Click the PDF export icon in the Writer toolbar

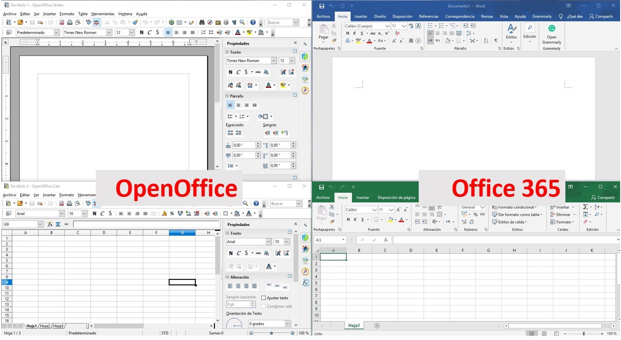pos(62,22)
